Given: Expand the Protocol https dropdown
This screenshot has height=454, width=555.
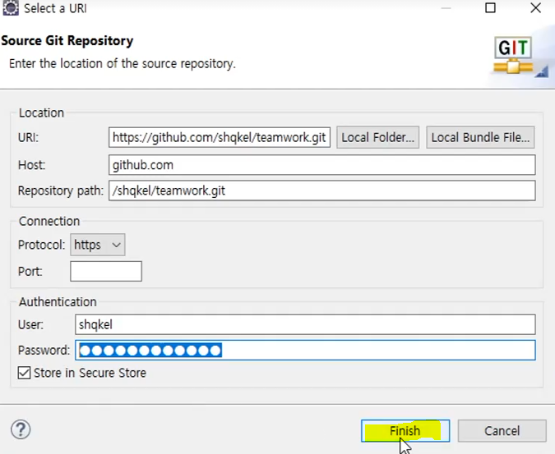Looking at the screenshot, I should [x=98, y=245].
